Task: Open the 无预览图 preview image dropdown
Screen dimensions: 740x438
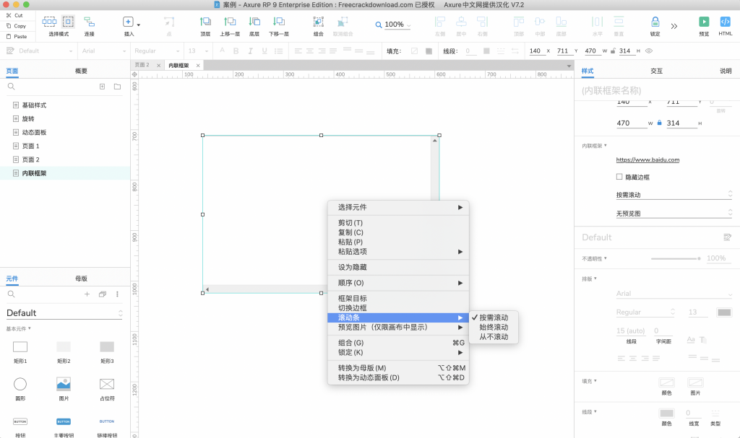Action: coord(674,214)
